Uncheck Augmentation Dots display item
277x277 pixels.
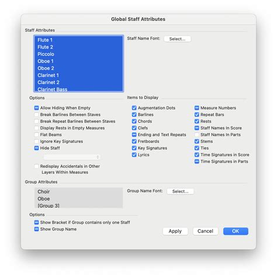(x=134, y=108)
